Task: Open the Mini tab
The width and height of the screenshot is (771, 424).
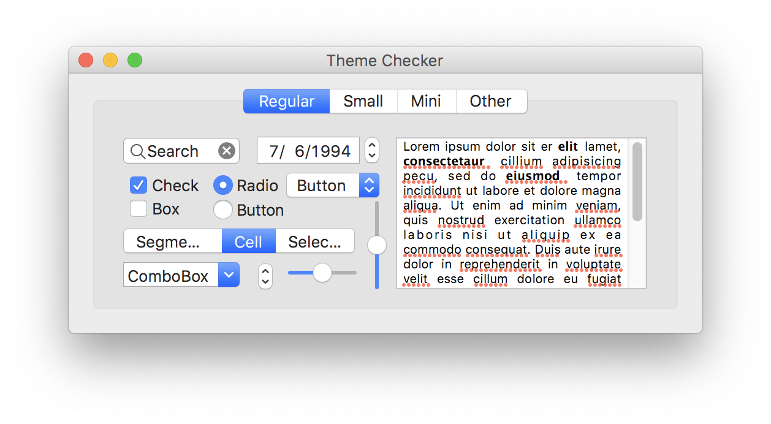Action: tap(427, 101)
